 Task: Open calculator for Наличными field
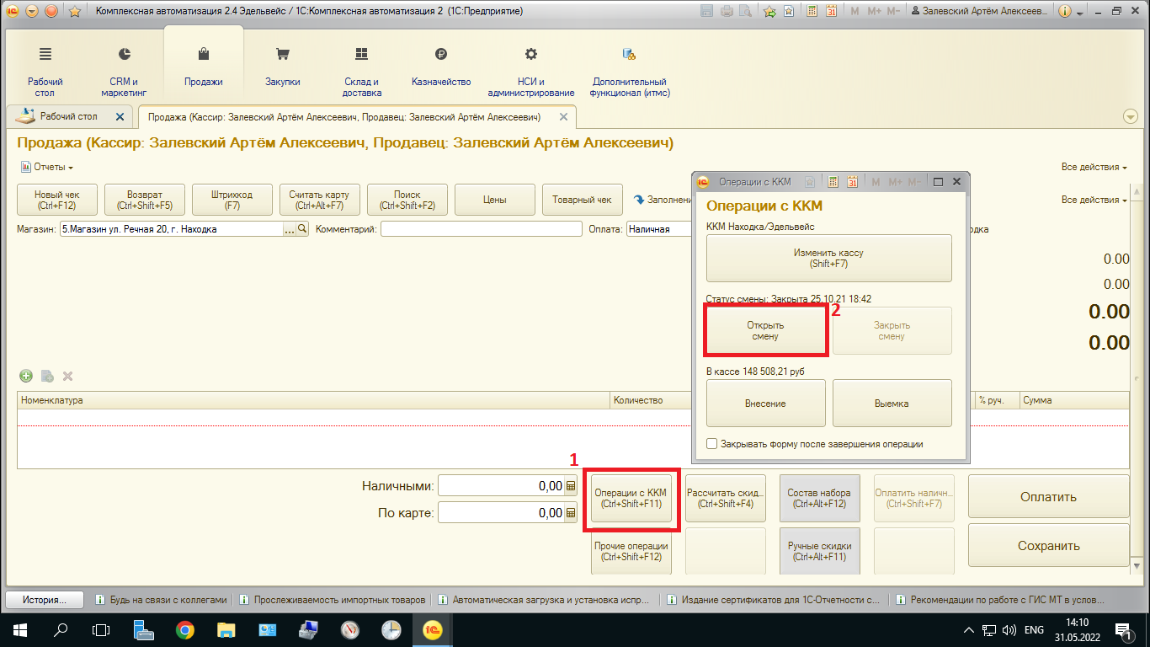coord(571,486)
